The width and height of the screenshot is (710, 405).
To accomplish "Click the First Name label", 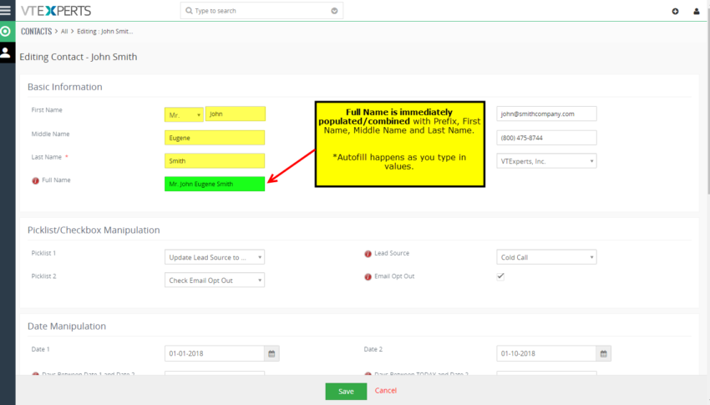I will click(47, 110).
